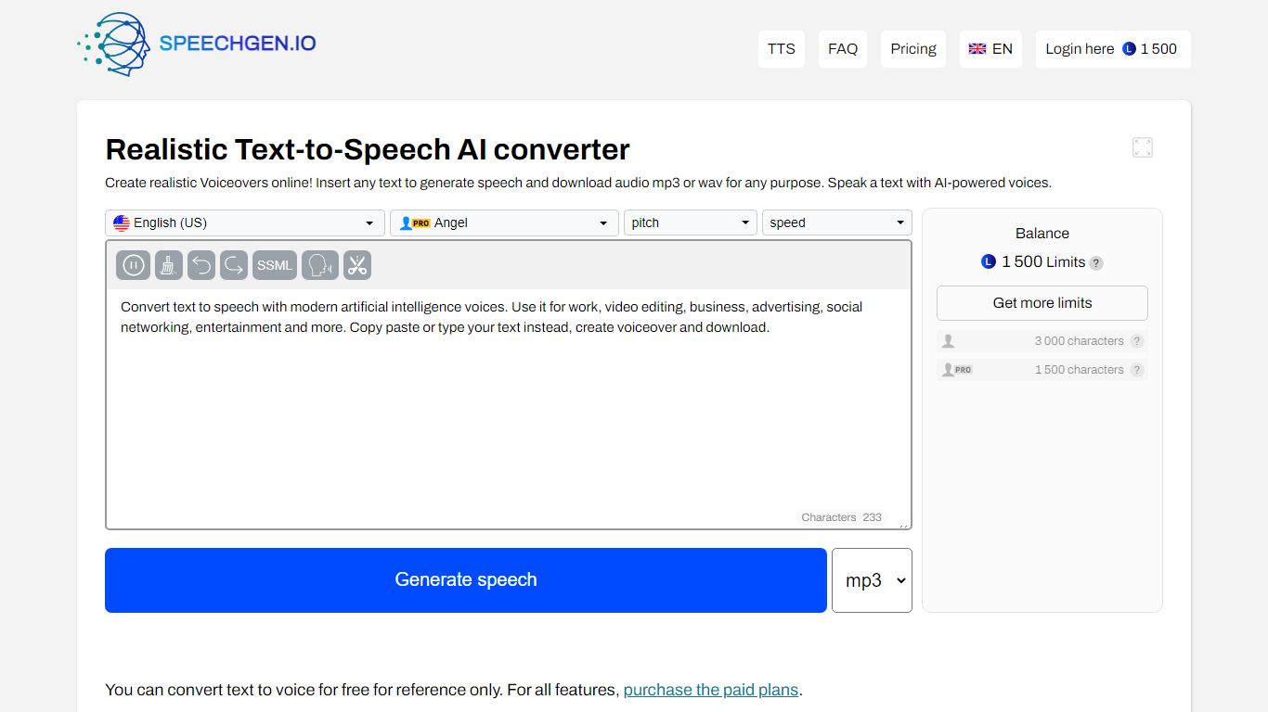Image resolution: width=1268 pixels, height=712 pixels.
Task: Insert a pause with the pause icon
Action: point(133,265)
